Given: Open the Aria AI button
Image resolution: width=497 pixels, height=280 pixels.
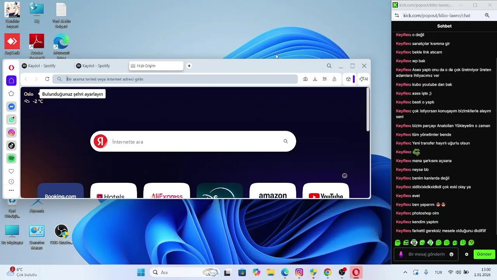Looking at the screenshot, I should point(364,79).
